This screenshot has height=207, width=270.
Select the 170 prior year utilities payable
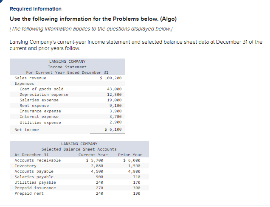[x=137, y=182]
